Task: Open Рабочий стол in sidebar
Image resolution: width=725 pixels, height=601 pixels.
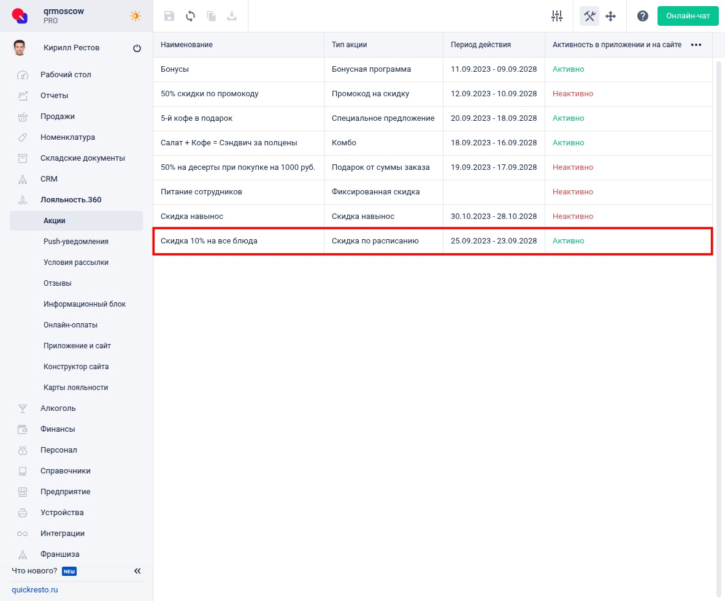Action: [x=66, y=74]
